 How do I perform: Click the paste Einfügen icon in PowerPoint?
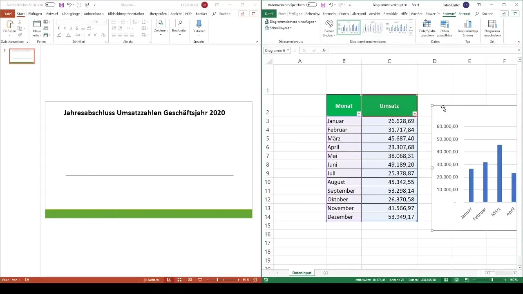(11, 25)
